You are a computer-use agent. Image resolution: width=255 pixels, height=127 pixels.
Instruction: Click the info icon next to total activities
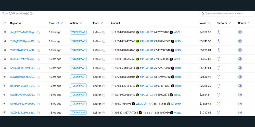pyautogui.click(x=31, y=13)
